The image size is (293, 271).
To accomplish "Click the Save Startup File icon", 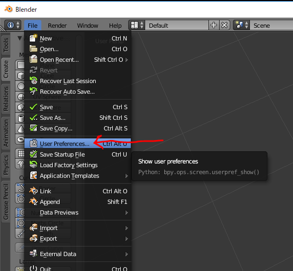I will pos(34,154).
